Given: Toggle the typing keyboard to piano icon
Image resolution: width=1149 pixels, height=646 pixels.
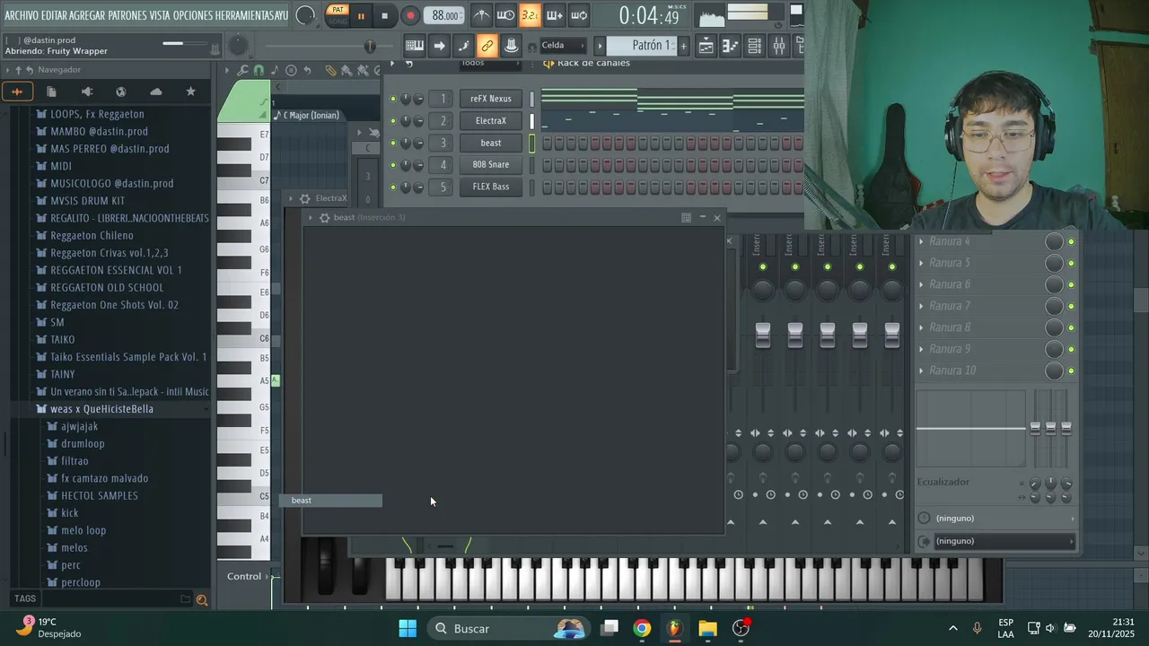Looking at the screenshot, I should pos(415,46).
